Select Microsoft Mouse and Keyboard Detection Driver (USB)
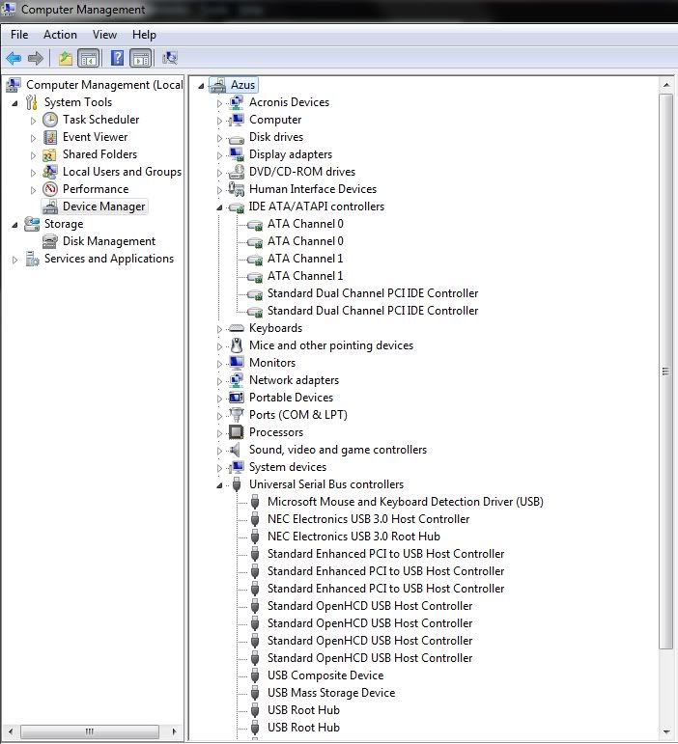Image resolution: width=678 pixels, height=744 pixels. coord(406,502)
